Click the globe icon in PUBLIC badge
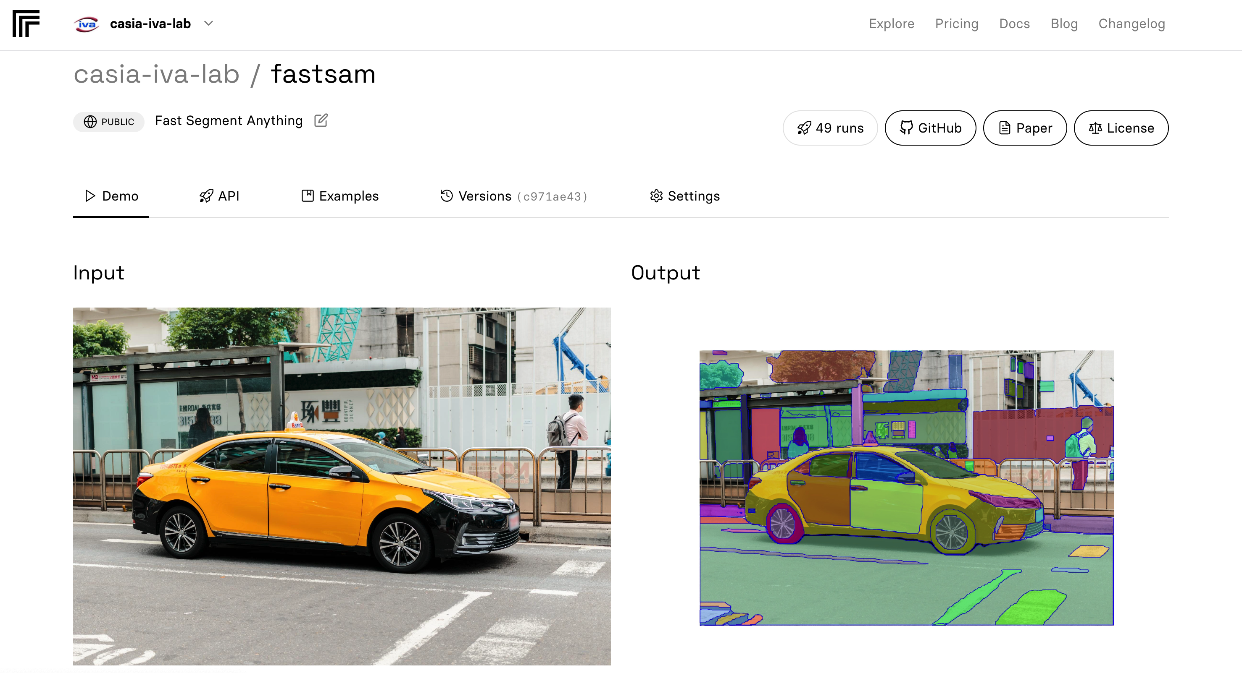Image resolution: width=1242 pixels, height=673 pixels. (x=90, y=122)
